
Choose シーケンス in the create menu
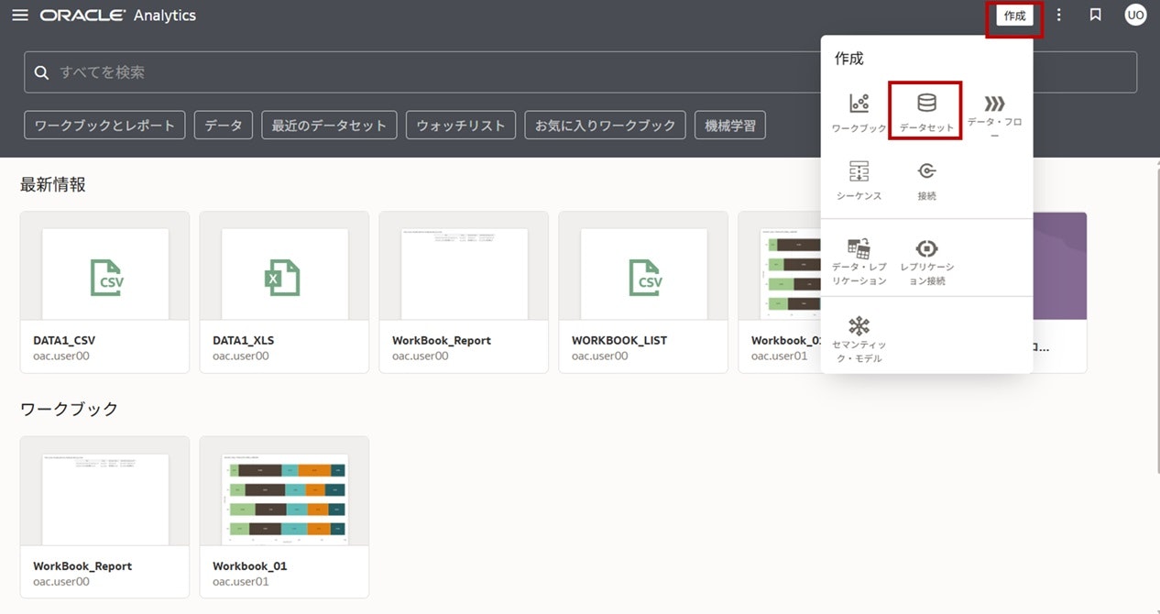(x=859, y=181)
